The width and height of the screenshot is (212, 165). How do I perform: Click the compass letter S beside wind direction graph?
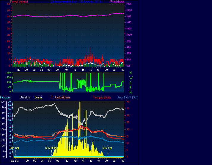130,83
